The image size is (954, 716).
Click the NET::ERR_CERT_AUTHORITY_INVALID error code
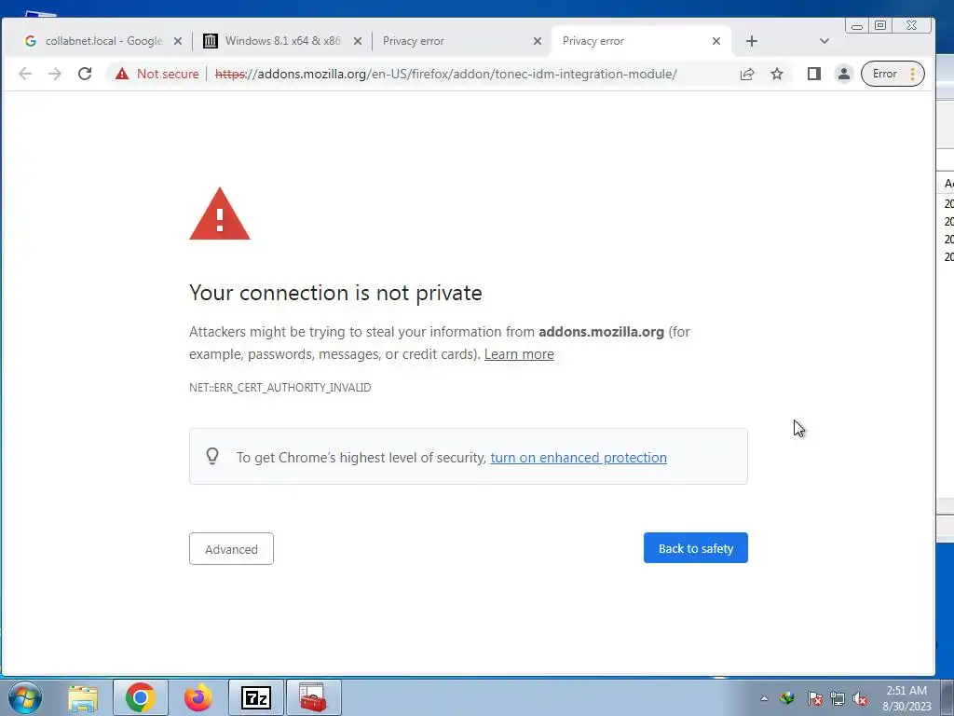coord(279,387)
